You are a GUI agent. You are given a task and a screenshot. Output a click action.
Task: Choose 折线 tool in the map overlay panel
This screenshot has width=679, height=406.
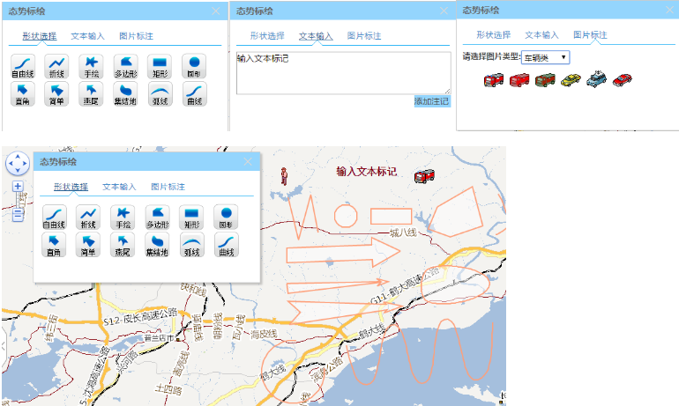[x=88, y=217]
